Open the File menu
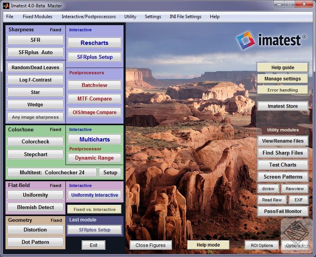Image resolution: width=316 pixels, height=257 pixels. tap(9, 17)
